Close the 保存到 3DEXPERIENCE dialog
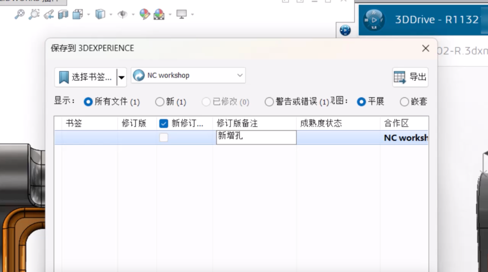This screenshot has width=488, height=272. click(426, 49)
